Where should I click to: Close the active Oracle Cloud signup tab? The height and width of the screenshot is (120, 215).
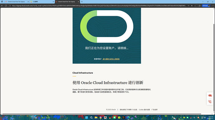click(79, 2)
